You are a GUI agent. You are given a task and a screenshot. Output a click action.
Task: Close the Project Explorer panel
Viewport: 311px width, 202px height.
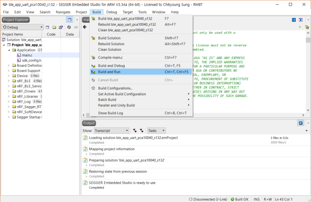(x=77, y=20)
